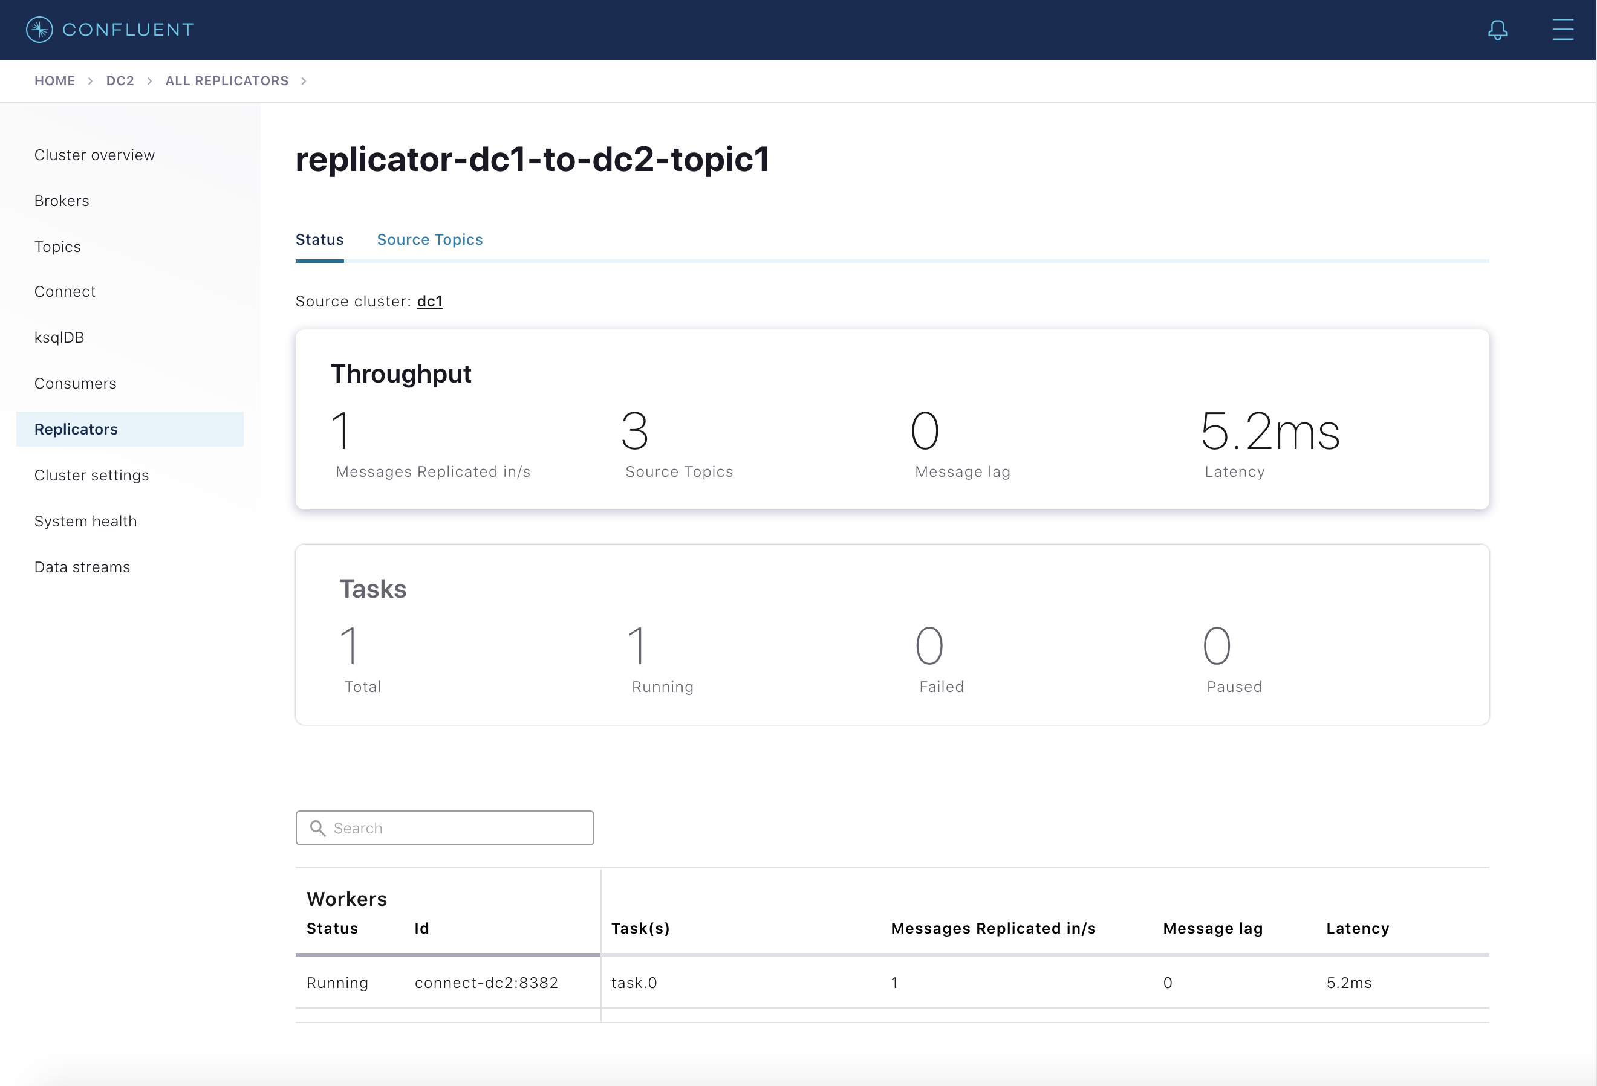Go to Brokers in the sidebar

coord(62,201)
